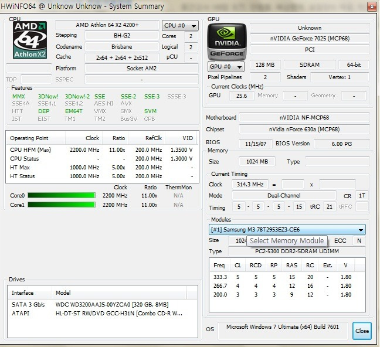
Task: Click the Codename value Brisbane
Action: 122,46
